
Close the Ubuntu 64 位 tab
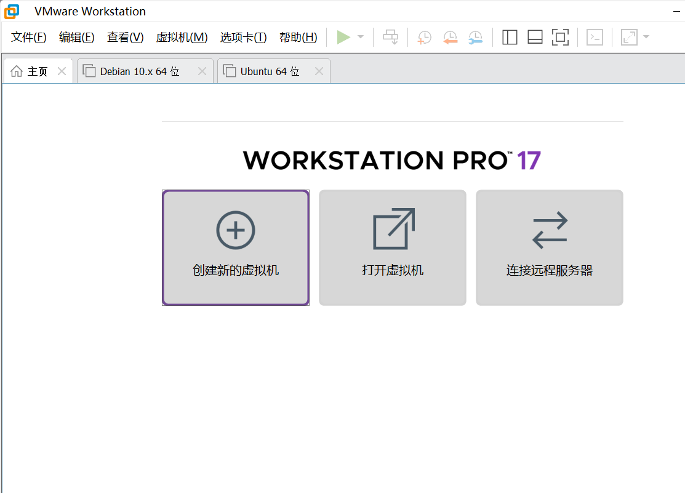point(319,71)
